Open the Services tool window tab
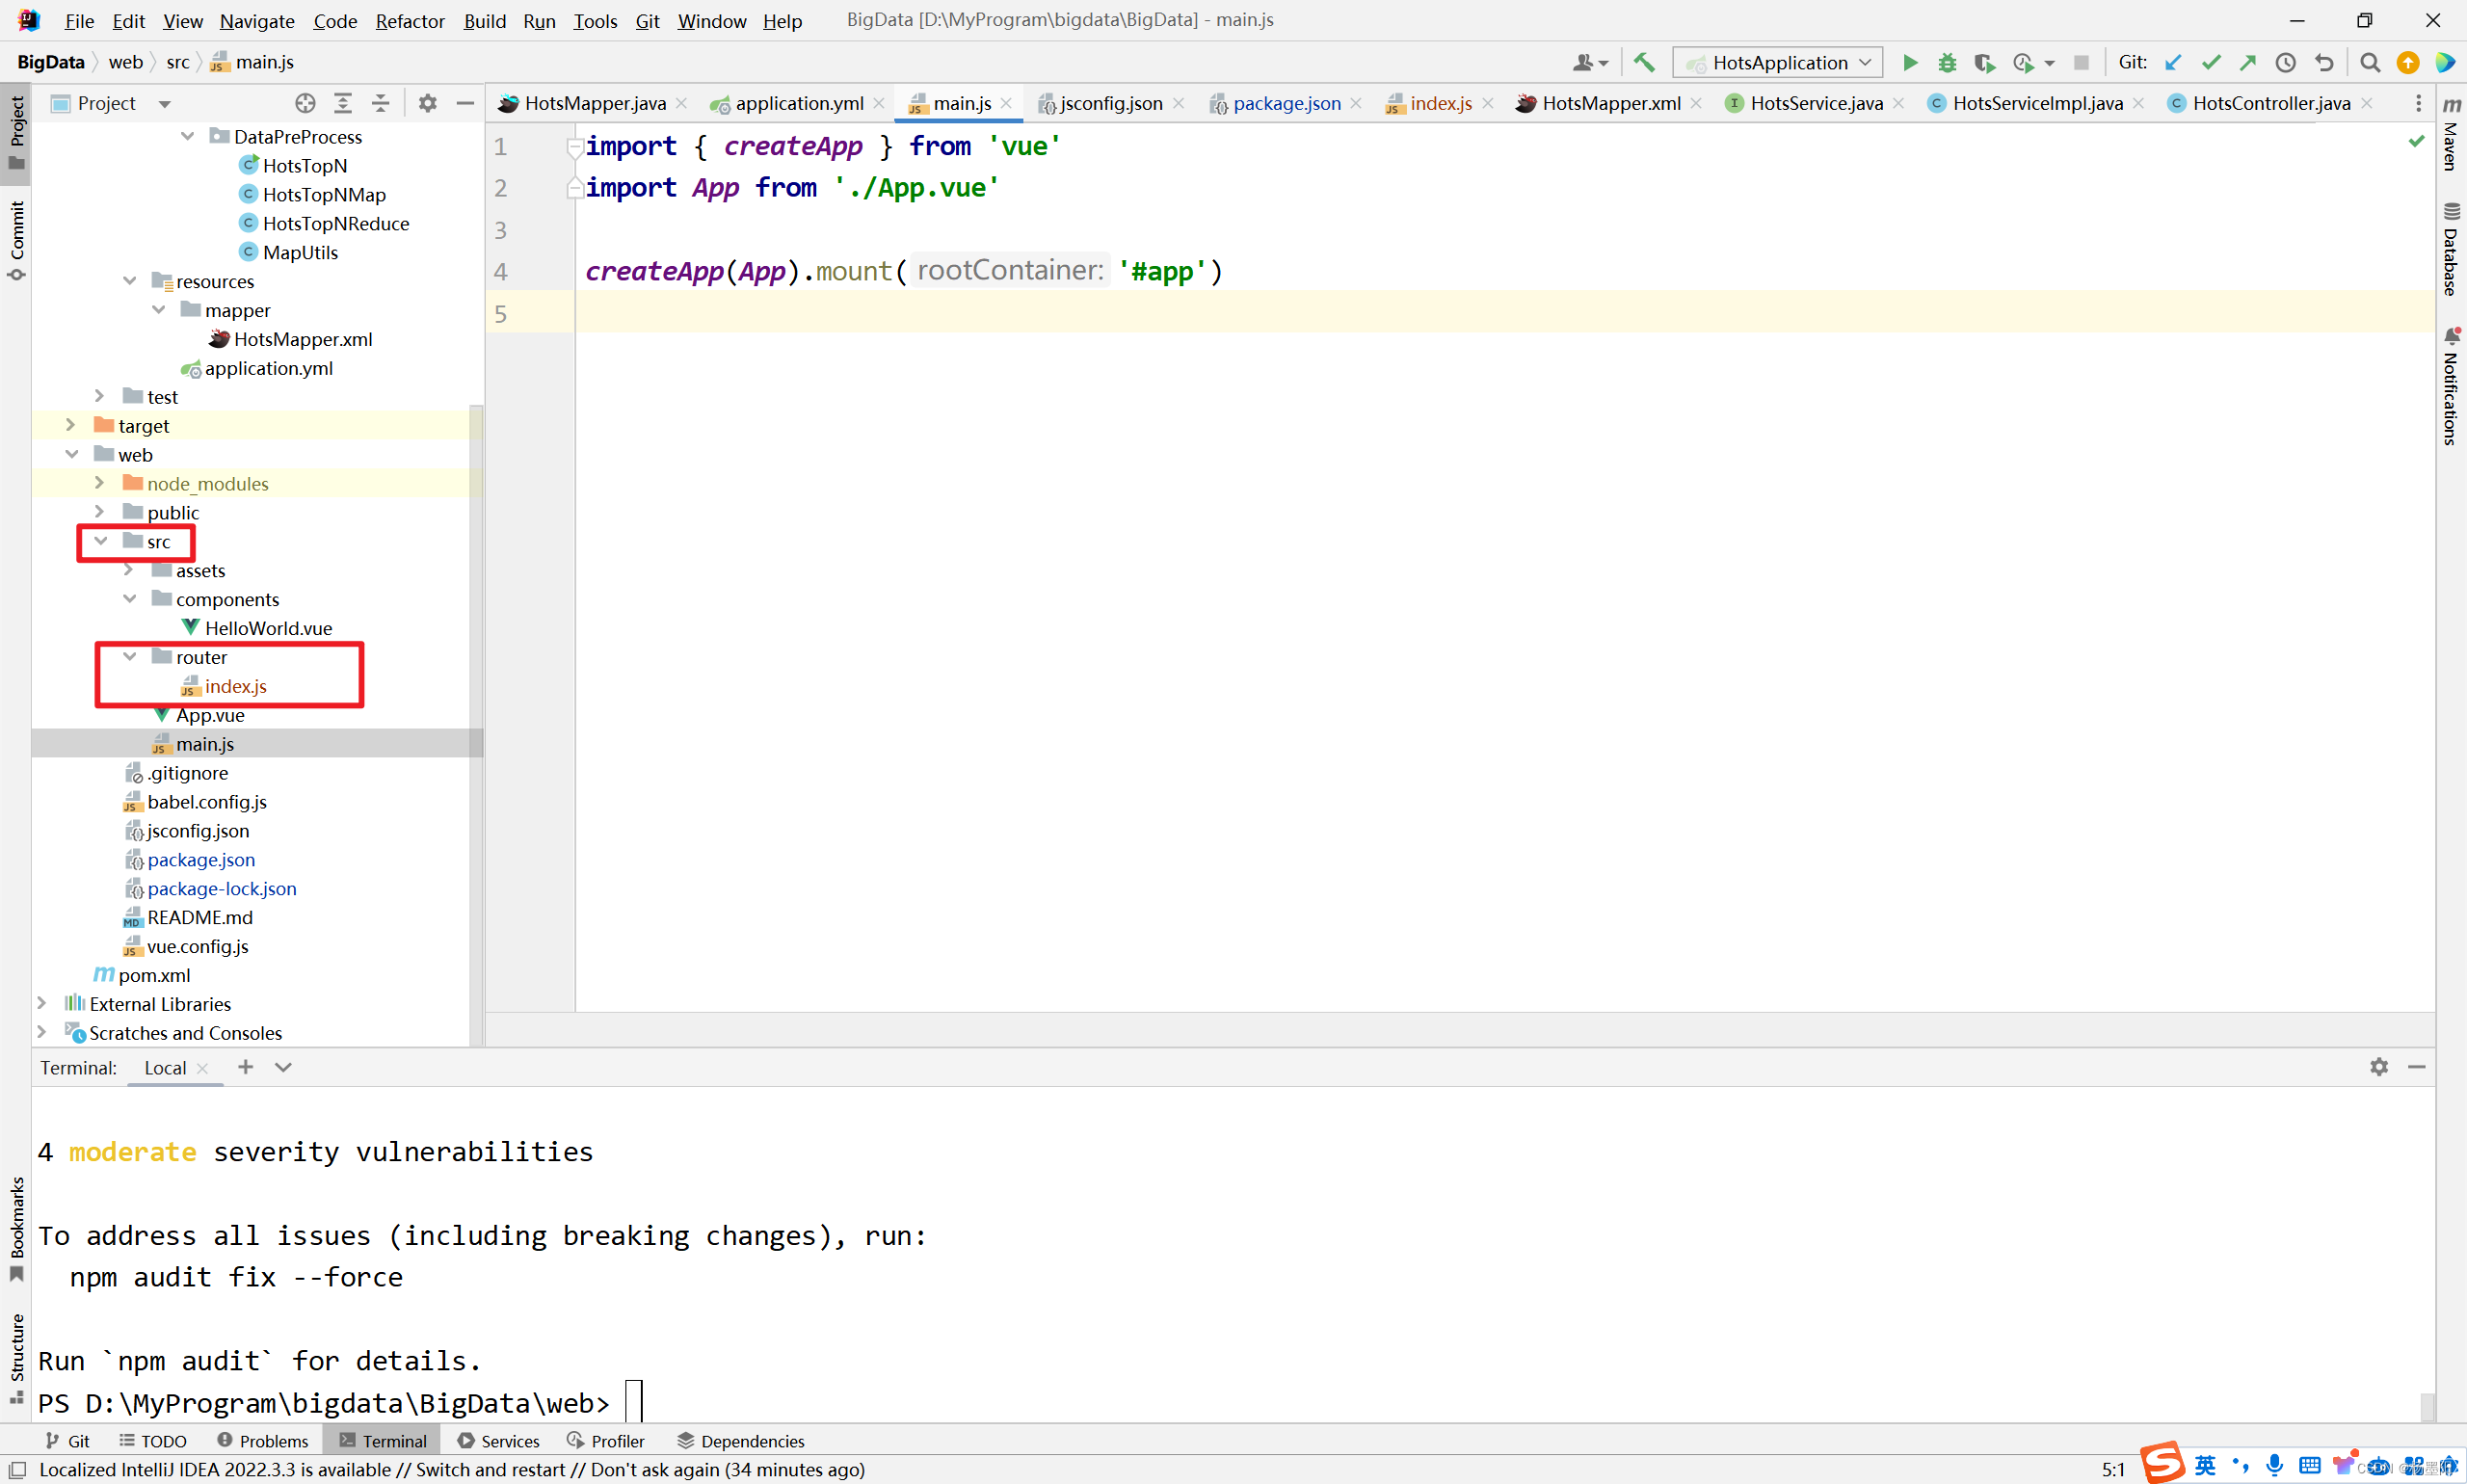The height and width of the screenshot is (1484, 2467). point(499,1440)
